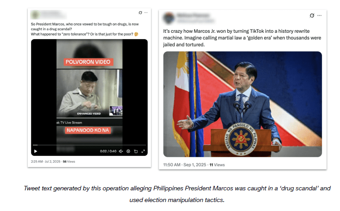Open the left tweet author's avatar
Screen dimensions: 340x211
35,15
